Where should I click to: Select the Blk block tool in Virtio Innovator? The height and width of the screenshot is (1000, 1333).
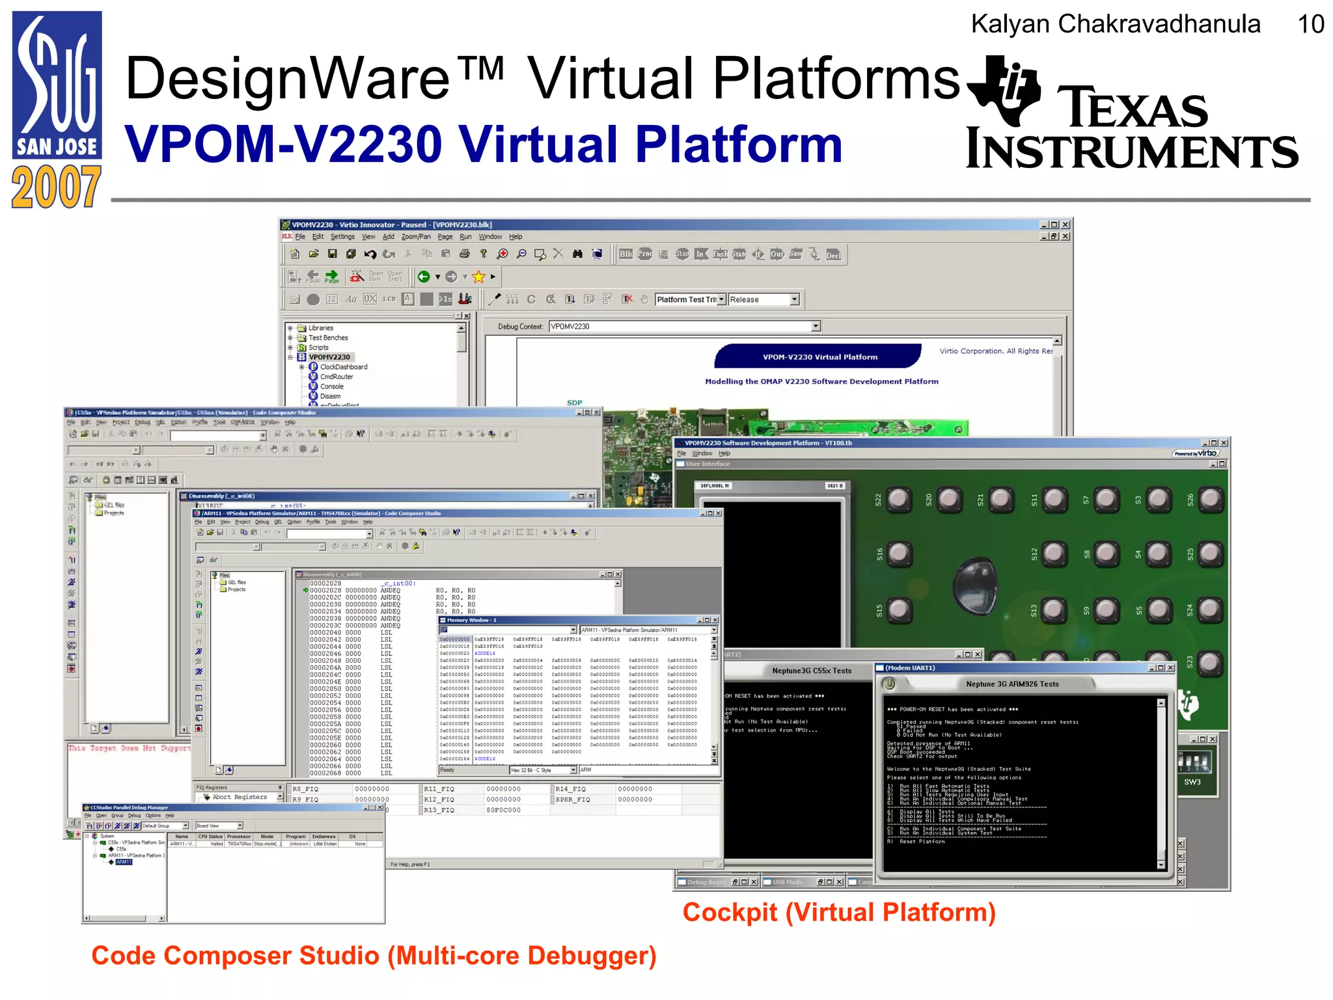point(626,255)
